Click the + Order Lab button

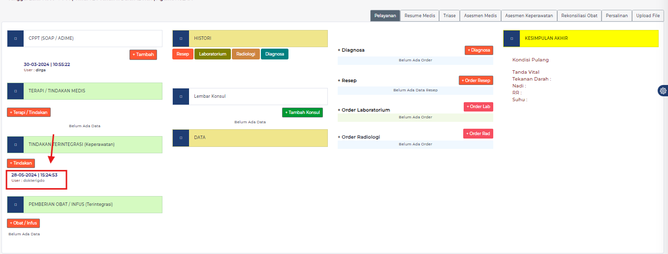478,107
